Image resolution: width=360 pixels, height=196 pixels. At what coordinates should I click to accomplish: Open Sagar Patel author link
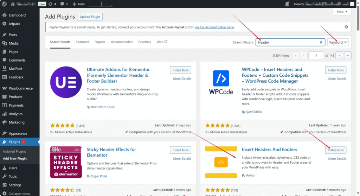(x=99, y=176)
